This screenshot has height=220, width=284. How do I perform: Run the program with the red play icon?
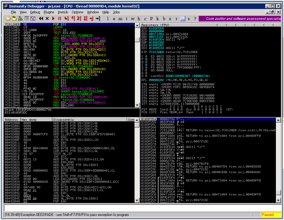tap(53, 19)
